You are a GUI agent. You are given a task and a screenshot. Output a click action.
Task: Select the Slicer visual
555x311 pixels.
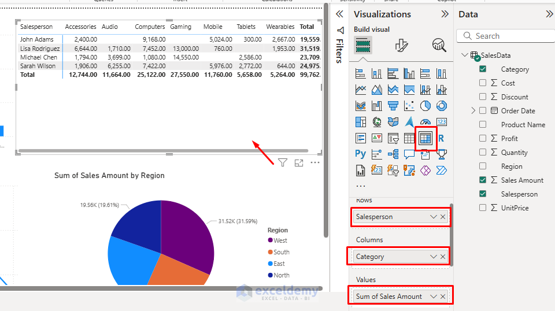coord(393,138)
